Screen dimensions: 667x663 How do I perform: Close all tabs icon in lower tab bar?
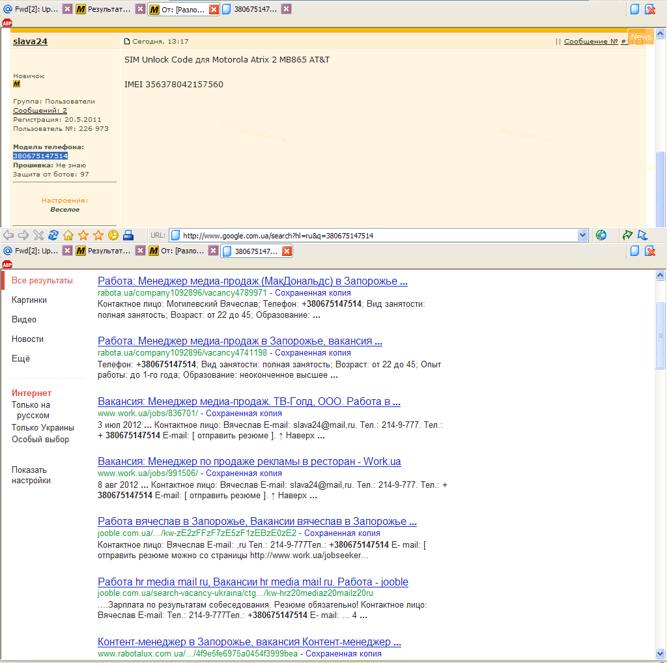tap(651, 251)
